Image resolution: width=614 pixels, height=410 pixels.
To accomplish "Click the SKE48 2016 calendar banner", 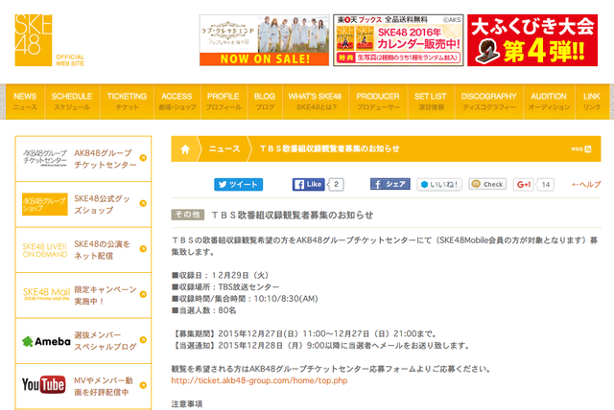I will (398, 40).
